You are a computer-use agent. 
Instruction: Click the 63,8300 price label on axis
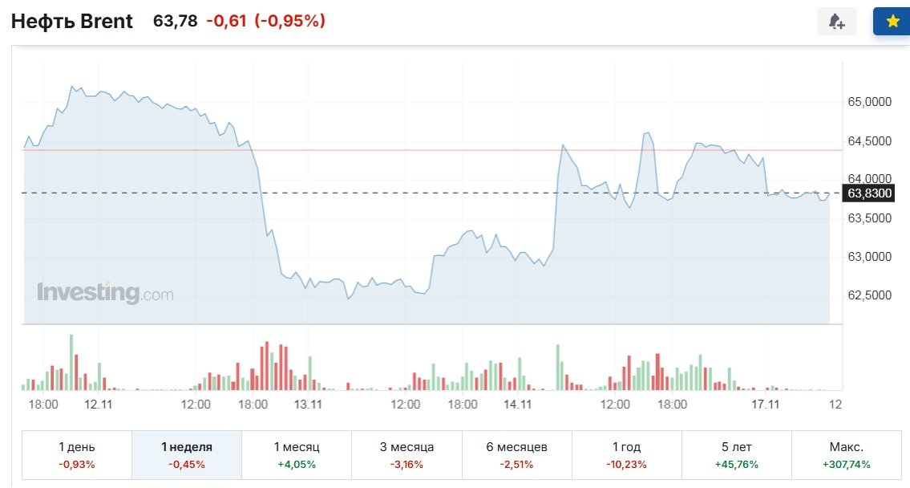coord(870,193)
